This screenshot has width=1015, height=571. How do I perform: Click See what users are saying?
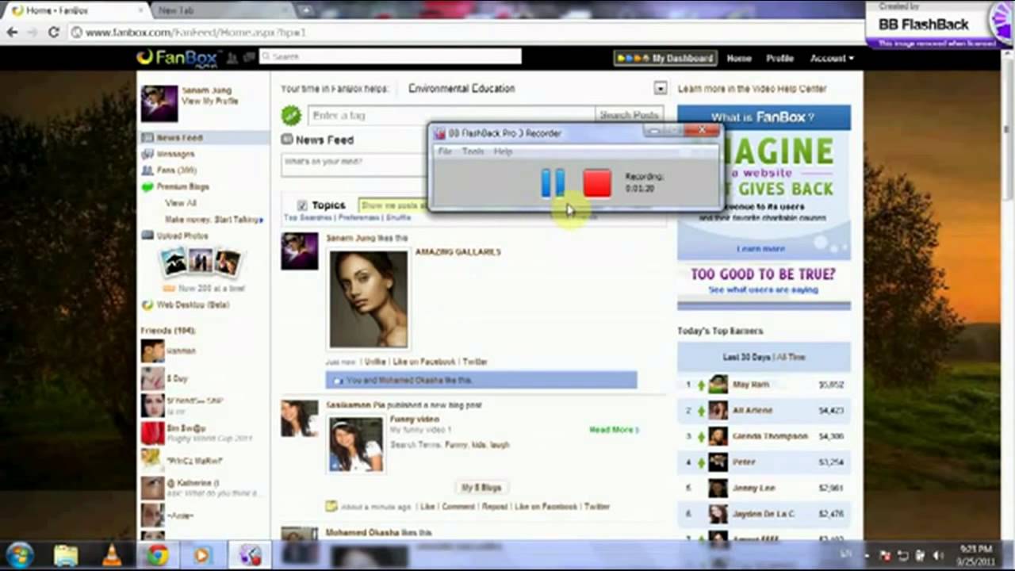pyautogui.click(x=763, y=289)
